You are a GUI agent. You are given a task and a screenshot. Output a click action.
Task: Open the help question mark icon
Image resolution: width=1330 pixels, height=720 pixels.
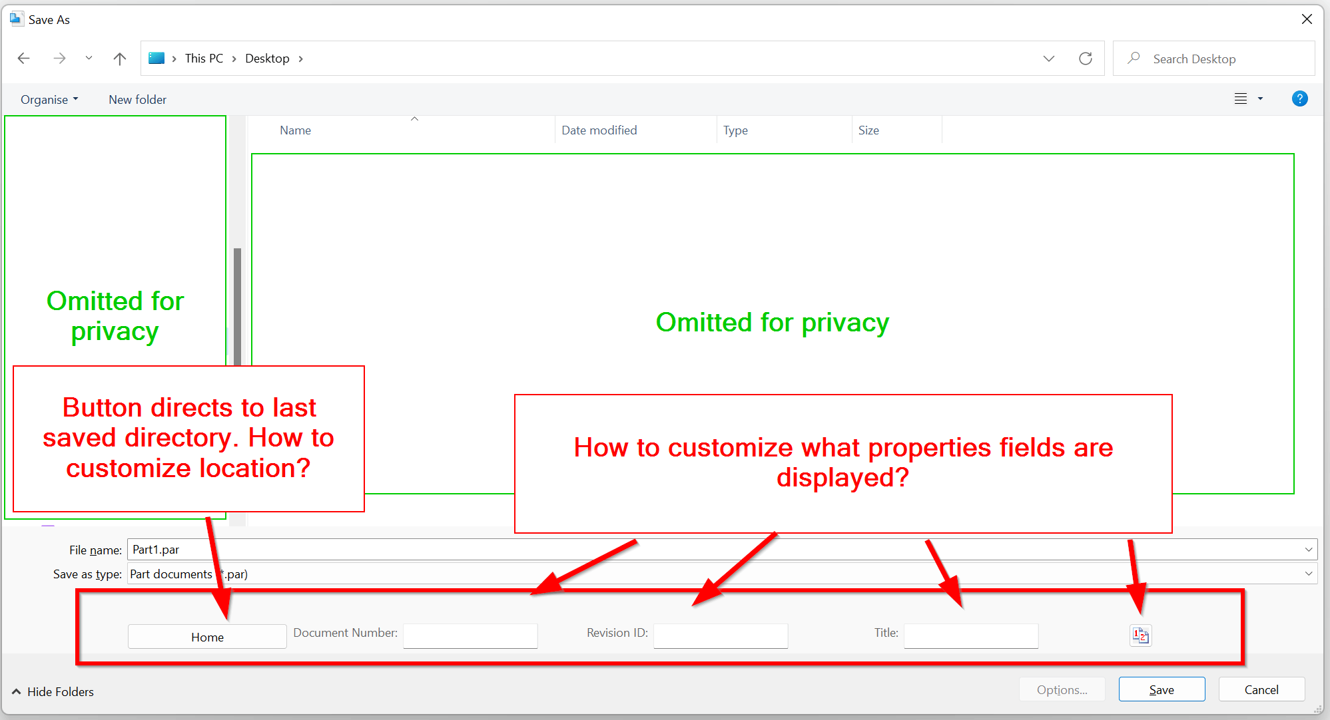pyautogui.click(x=1299, y=99)
